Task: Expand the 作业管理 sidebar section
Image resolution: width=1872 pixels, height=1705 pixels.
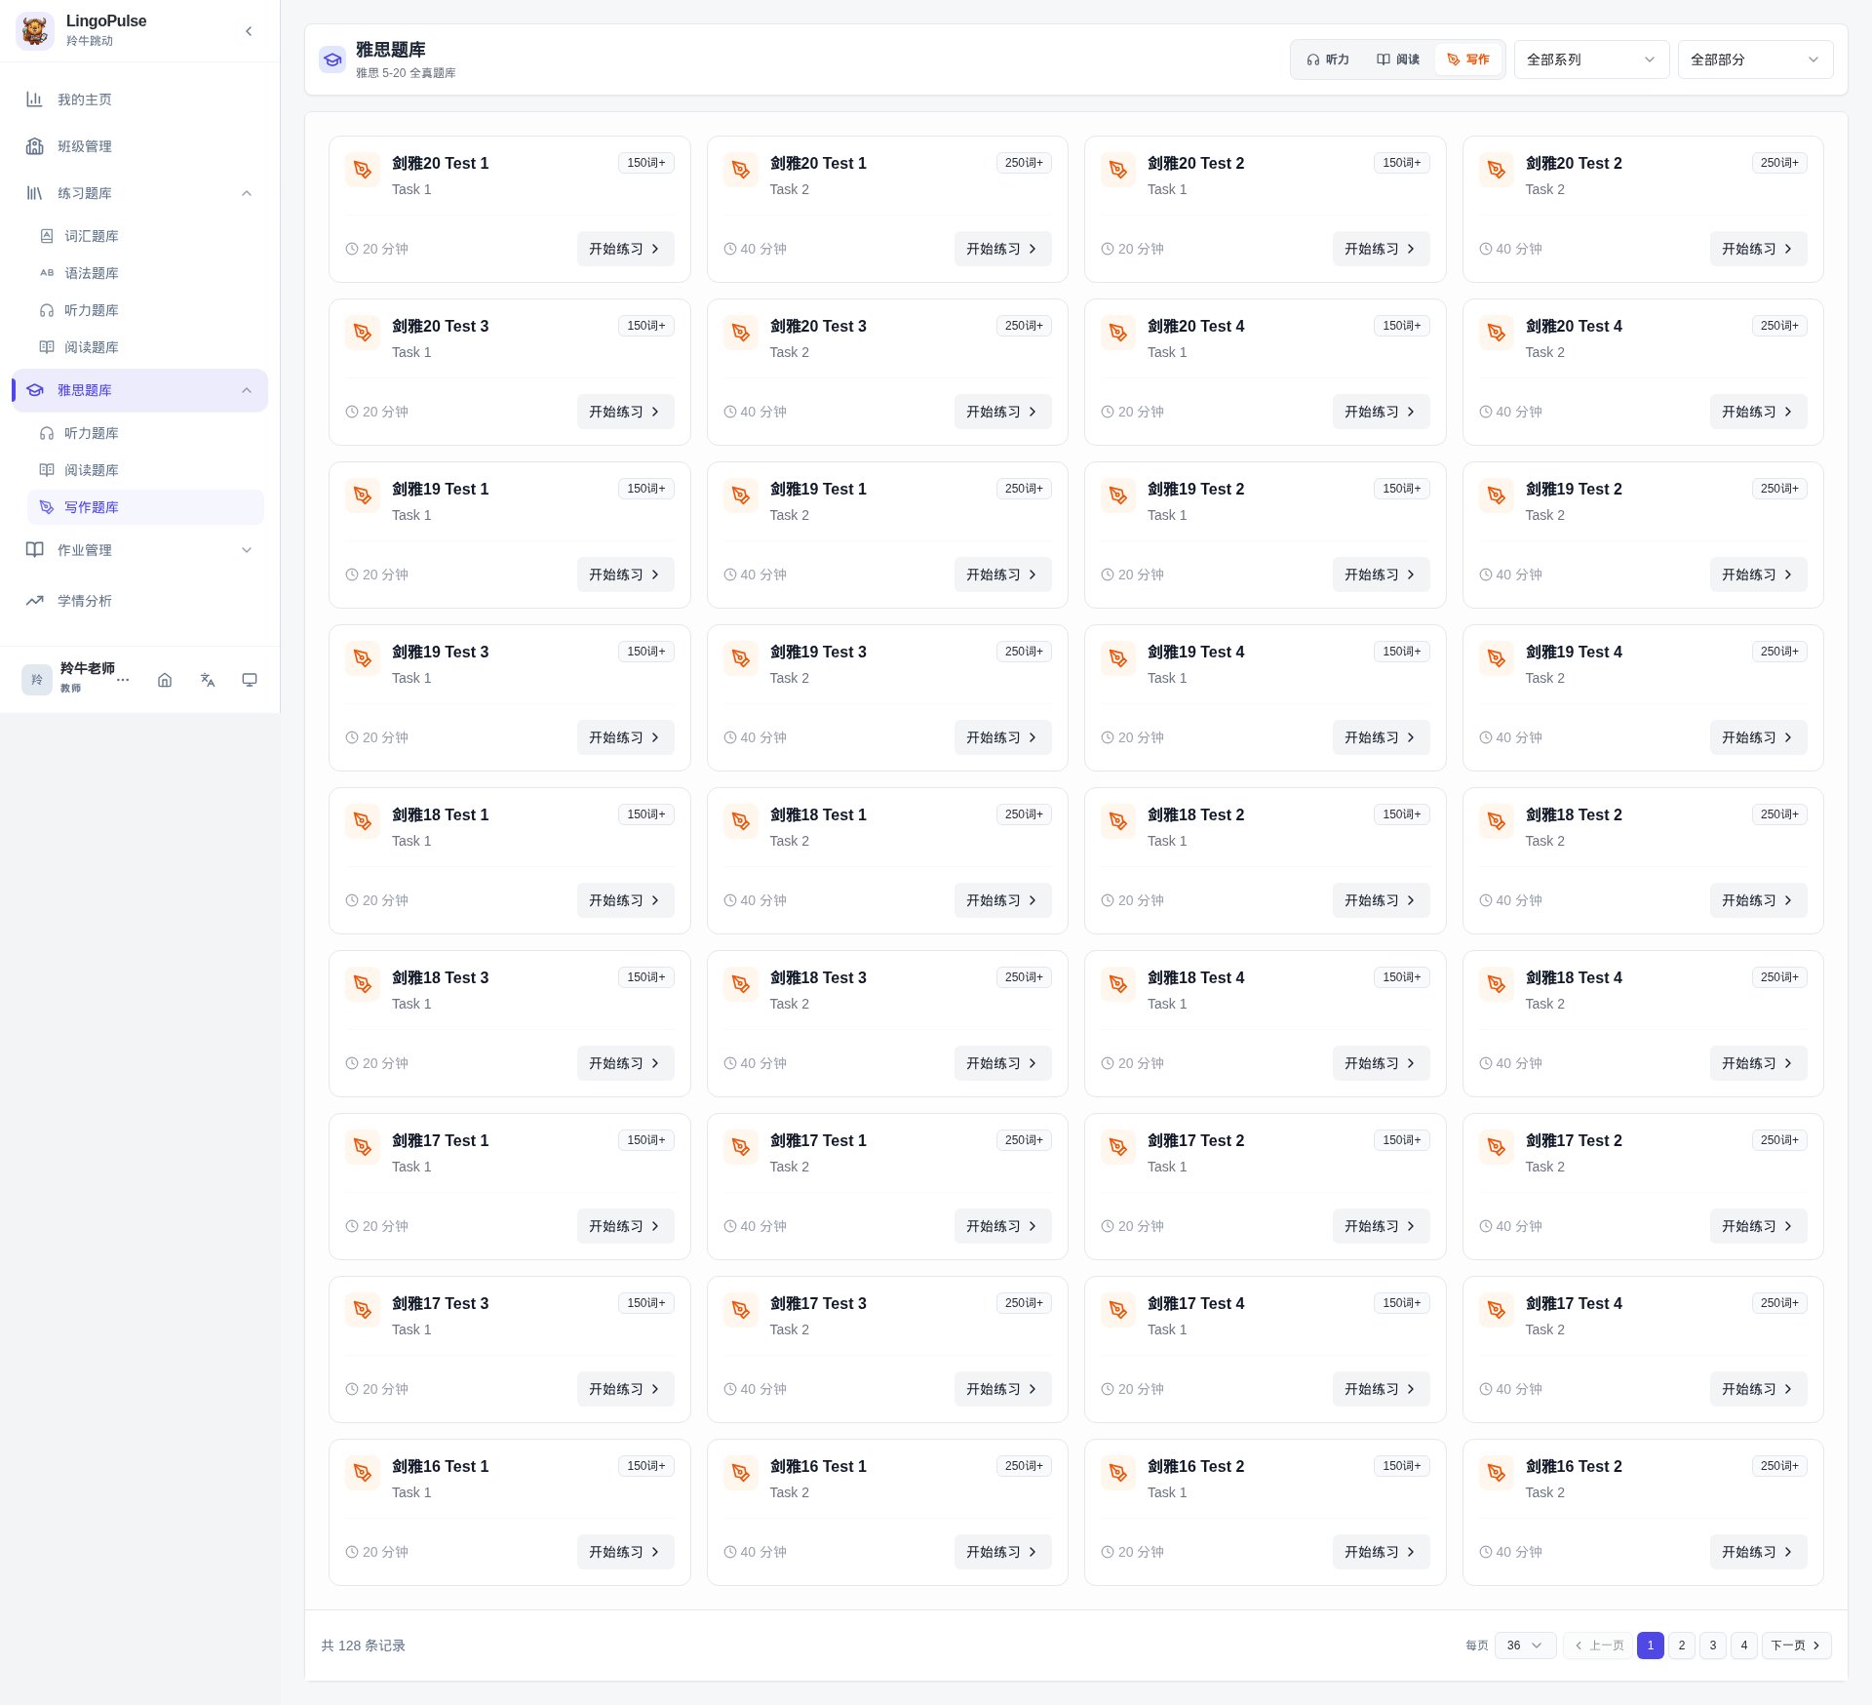Action: click(x=139, y=550)
